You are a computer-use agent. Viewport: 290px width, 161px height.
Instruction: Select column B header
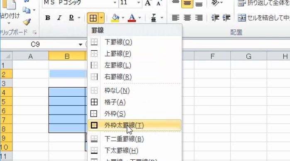coord(67,56)
